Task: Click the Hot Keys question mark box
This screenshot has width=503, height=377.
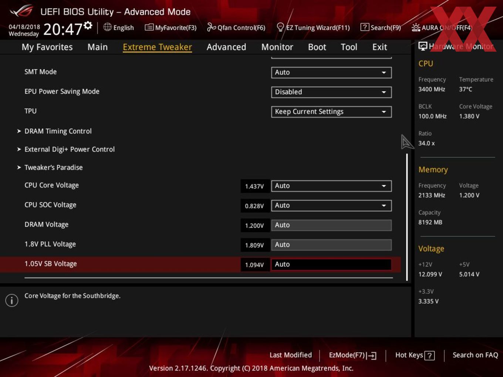Action: pos(429,356)
